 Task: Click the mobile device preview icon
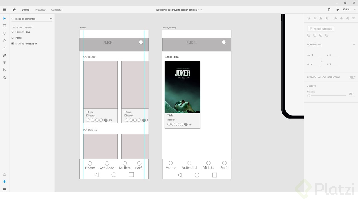pyautogui.click(x=329, y=10)
